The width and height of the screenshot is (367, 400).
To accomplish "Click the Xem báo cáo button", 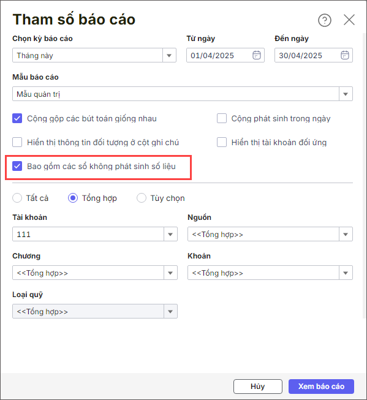I will click(321, 387).
